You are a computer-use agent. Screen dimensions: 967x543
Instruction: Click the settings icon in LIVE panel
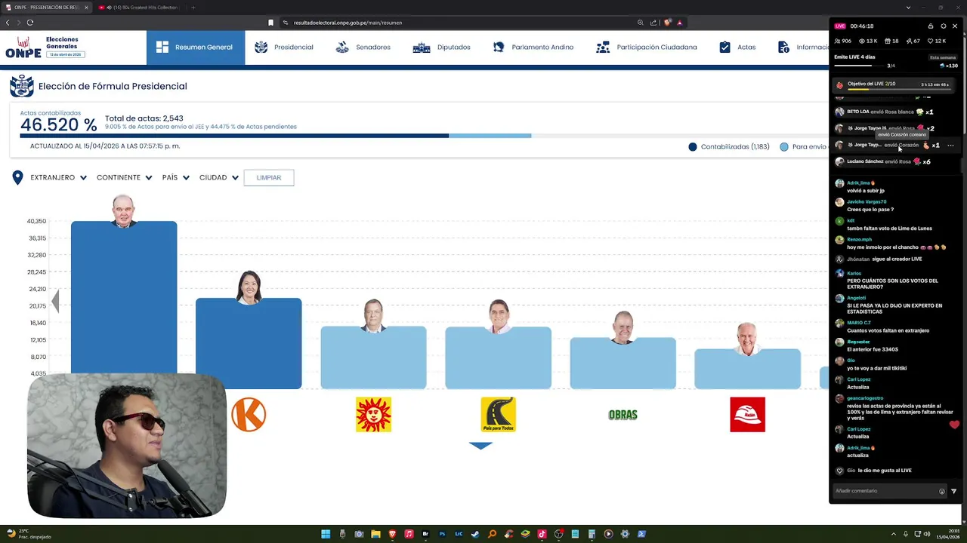point(943,26)
